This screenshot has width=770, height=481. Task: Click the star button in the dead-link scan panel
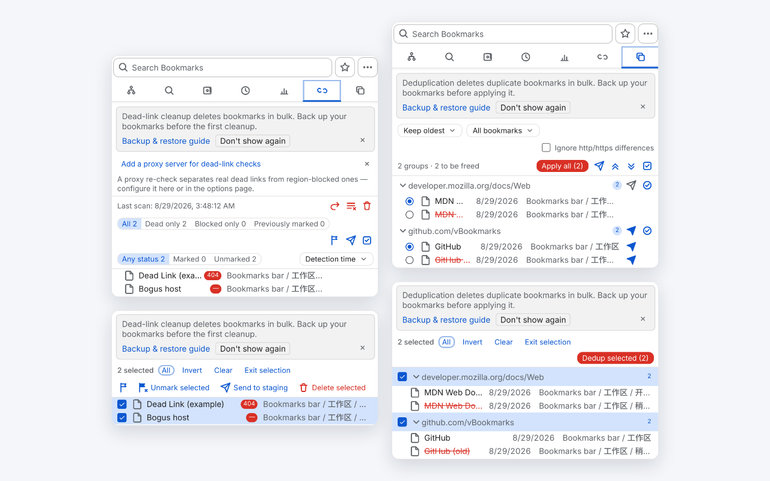[345, 67]
